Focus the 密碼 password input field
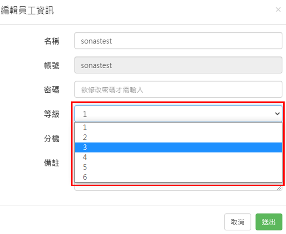This screenshot has height=234, width=286. [178, 90]
